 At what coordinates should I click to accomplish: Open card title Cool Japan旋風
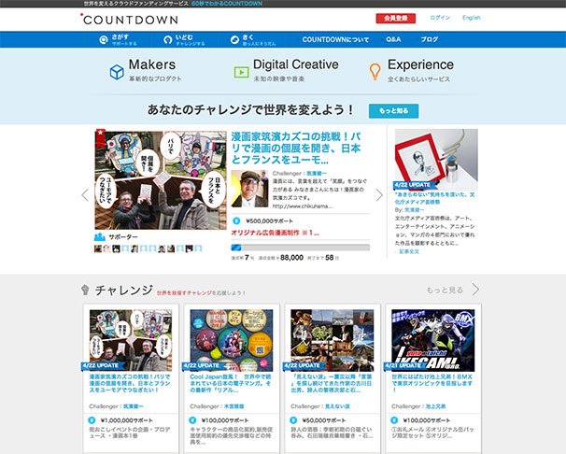point(231,383)
